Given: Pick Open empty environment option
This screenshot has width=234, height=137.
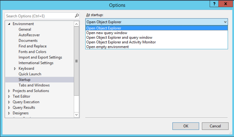Looking at the screenshot, I should [x=107, y=47].
